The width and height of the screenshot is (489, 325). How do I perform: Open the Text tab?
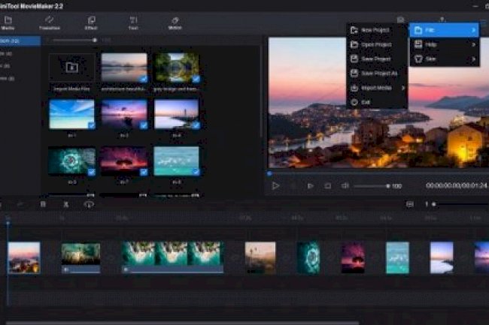point(133,23)
